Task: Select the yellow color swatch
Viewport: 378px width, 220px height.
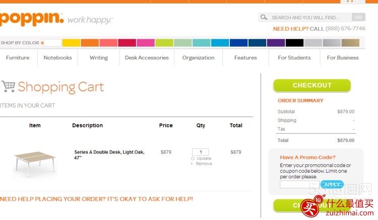Action: [x=71, y=43]
